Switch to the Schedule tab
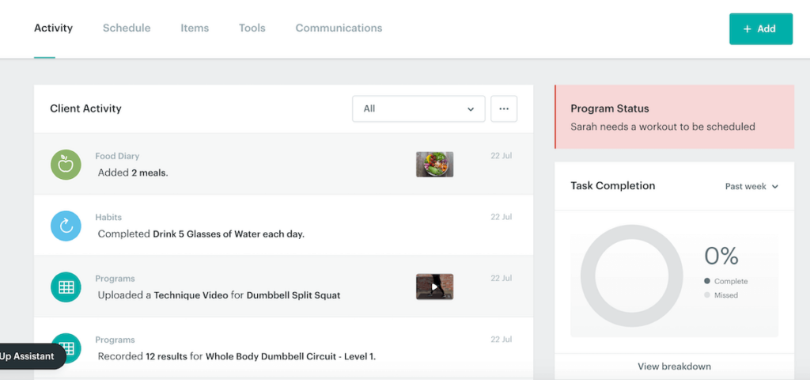810x380 pixels. (x=127, y=28)
